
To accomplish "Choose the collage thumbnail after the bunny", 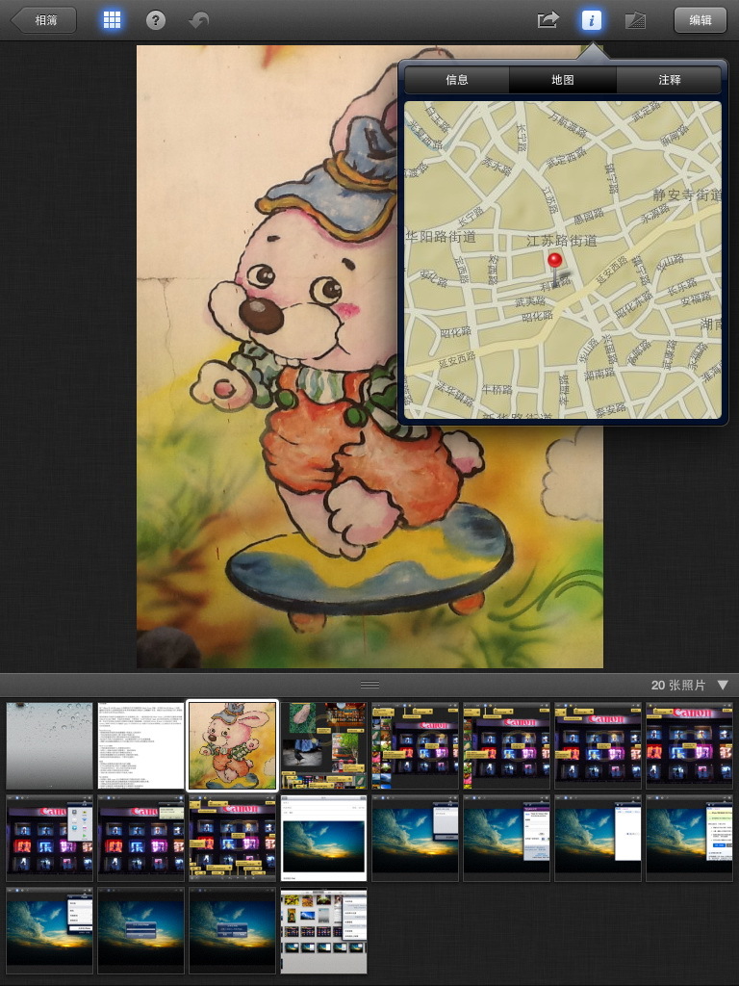I will click(x=323, y=745).
